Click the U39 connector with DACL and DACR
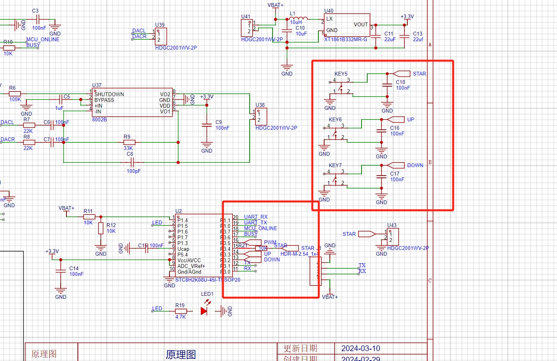 (x=161, y=37)
